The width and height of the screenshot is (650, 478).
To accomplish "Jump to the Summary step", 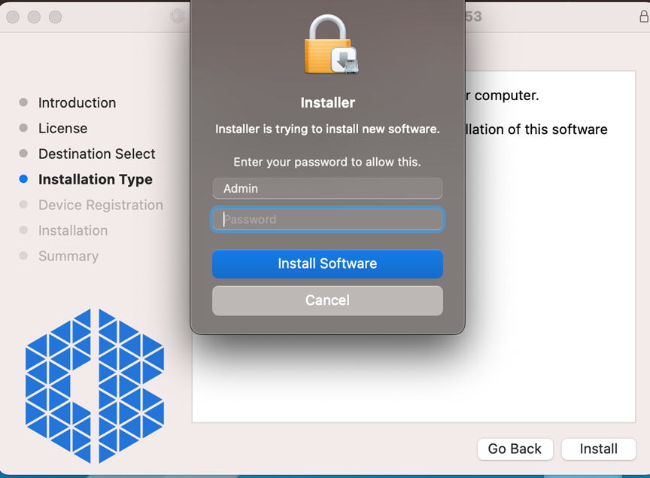I will point(68,257).
